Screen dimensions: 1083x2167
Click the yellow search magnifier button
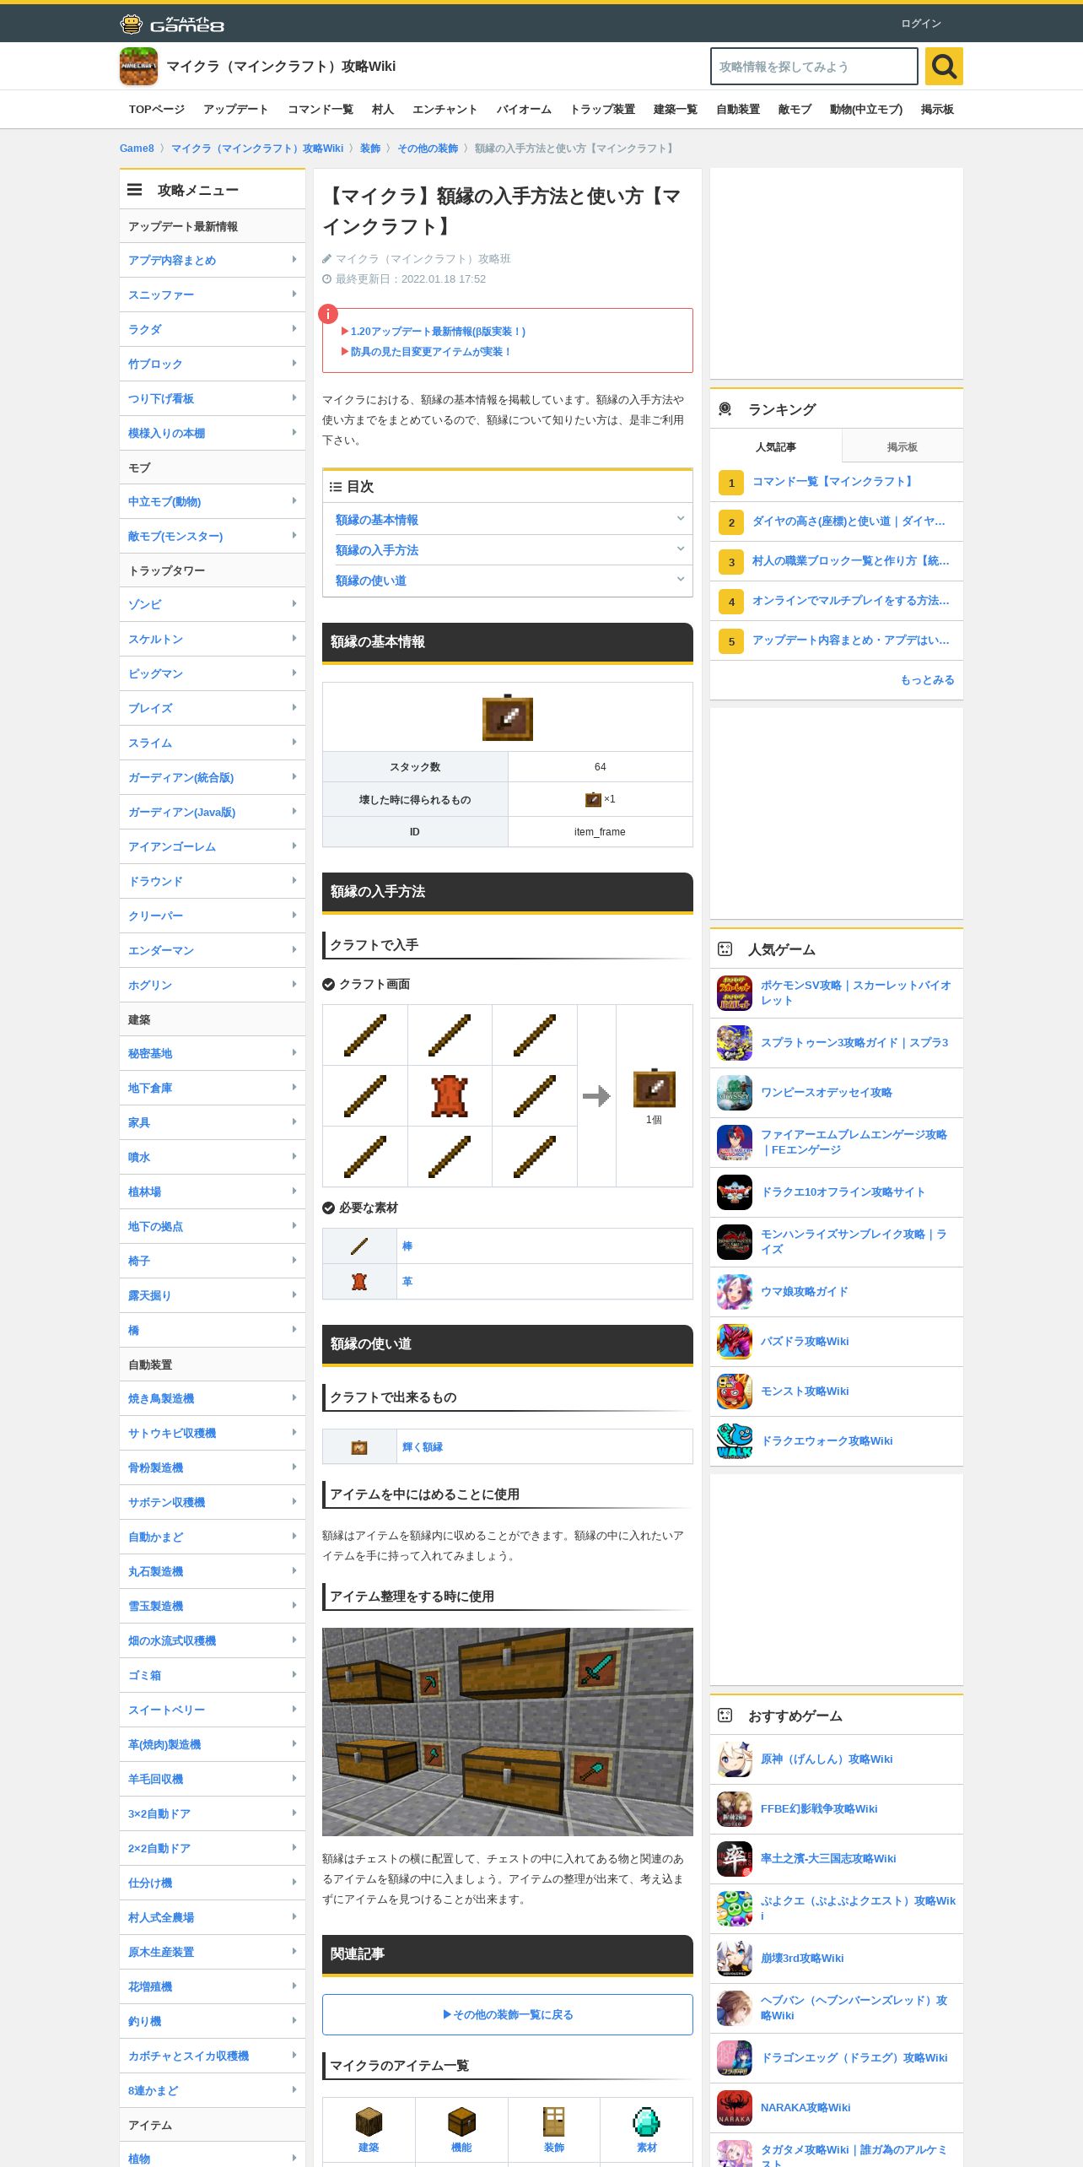[944, 66]
